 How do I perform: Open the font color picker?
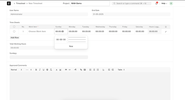(x=57, y=70)
